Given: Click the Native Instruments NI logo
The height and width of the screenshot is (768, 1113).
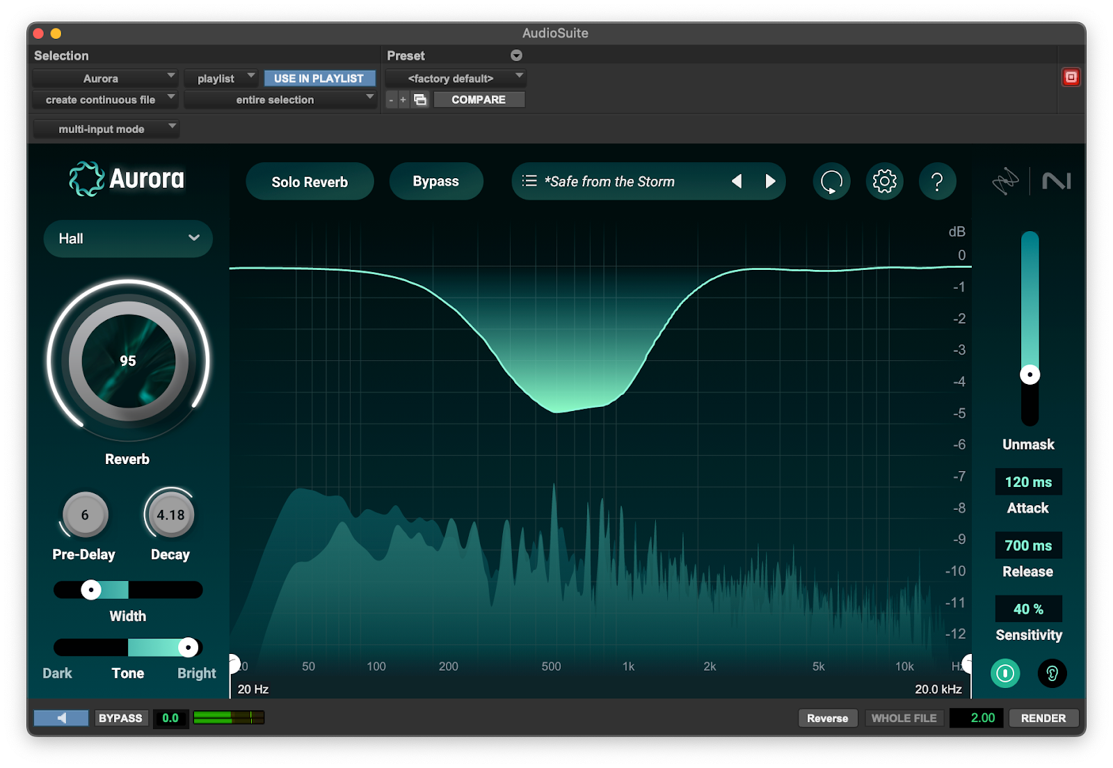Looking at the screenshot, I should click(x=1056, y=182).
